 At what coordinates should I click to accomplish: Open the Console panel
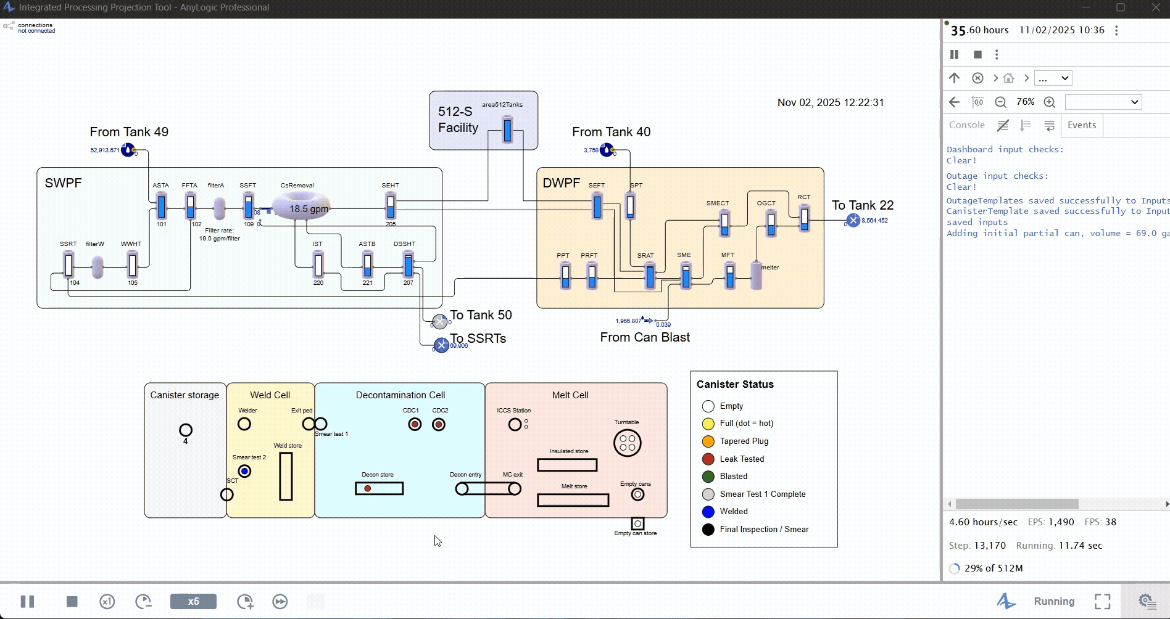point(966,125)
